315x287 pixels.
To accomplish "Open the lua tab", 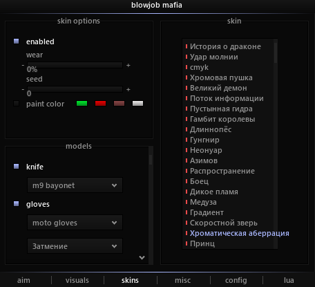I will (289, 280).
